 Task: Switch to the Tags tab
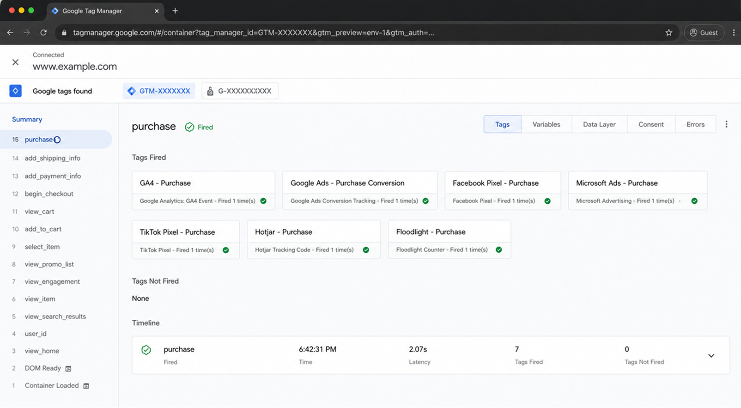click(x=502, y=124)
